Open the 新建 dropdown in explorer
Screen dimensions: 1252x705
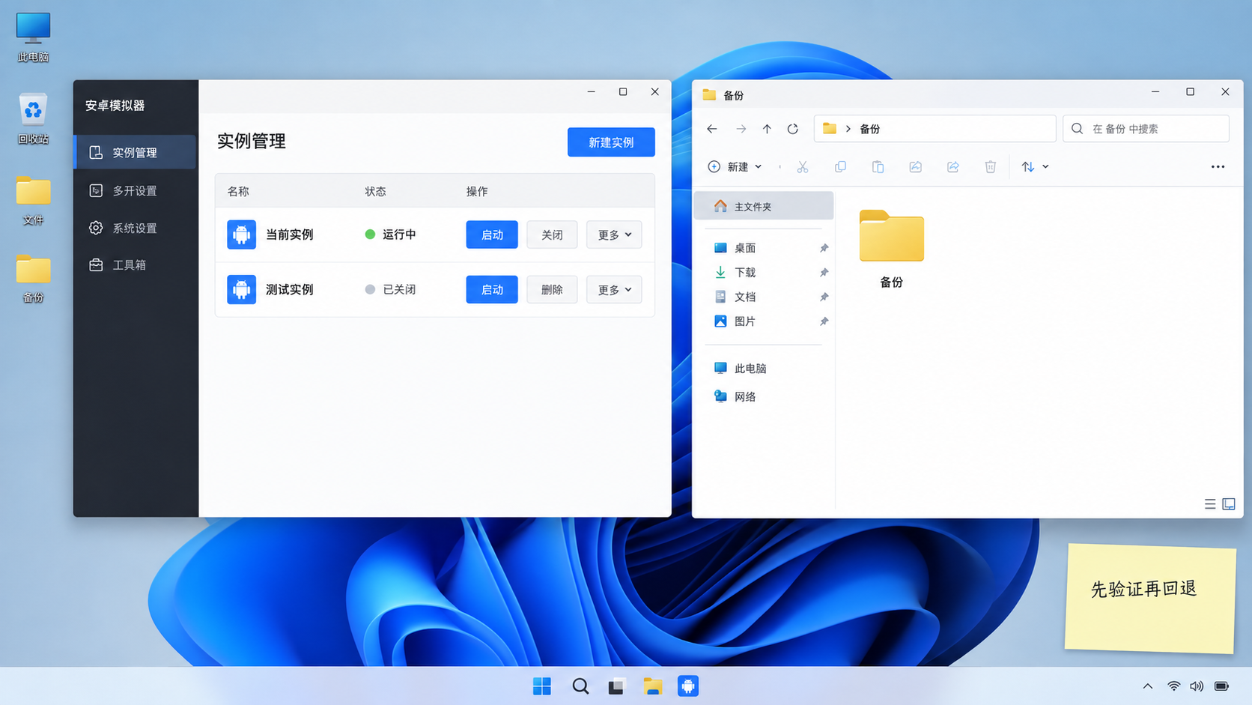click(735, 166)
